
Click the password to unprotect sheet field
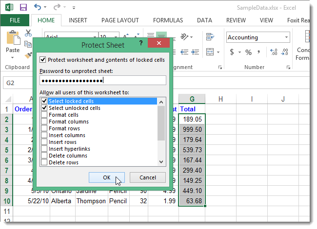click(x=103, y=80)
